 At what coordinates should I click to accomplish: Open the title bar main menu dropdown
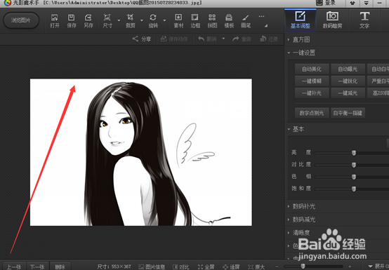tap(366, 3)
